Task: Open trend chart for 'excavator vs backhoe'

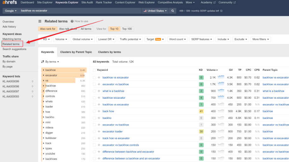Action: coord(221,84)
